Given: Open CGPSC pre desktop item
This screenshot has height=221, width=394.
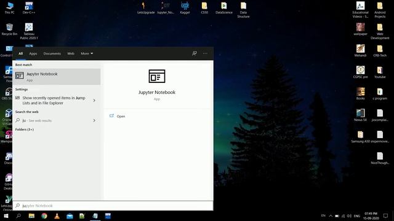Looking at the screenshot, I should point(360,72).
